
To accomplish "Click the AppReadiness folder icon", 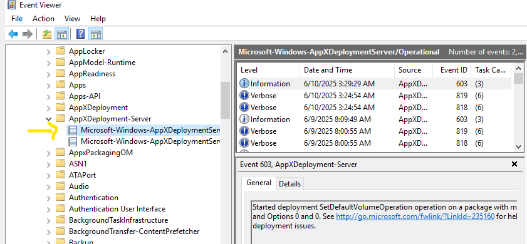I will [60, 73].
